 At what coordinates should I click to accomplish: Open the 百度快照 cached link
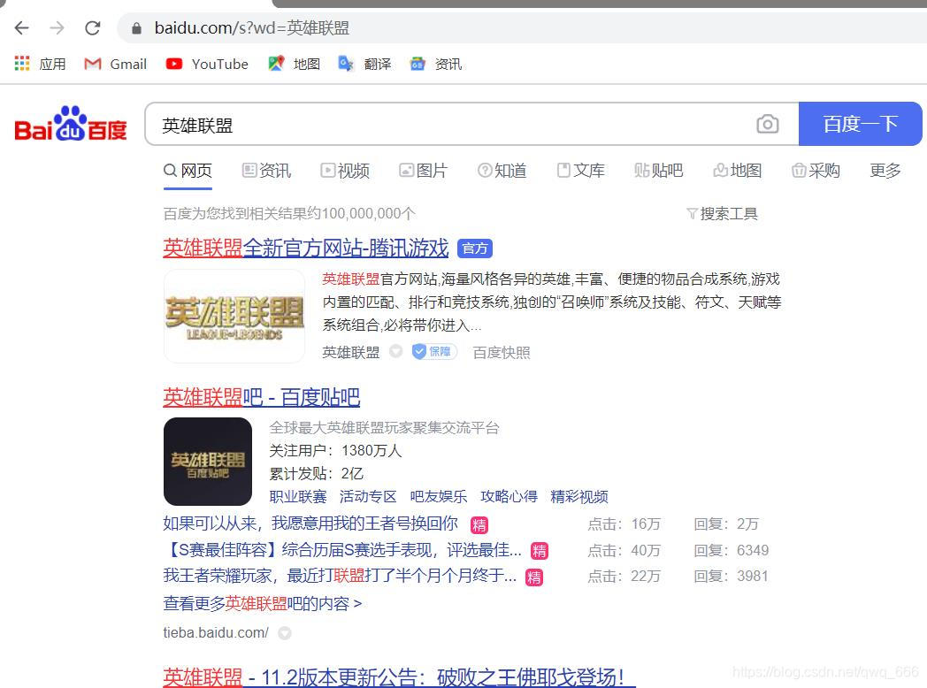click(x=502, y=352)
